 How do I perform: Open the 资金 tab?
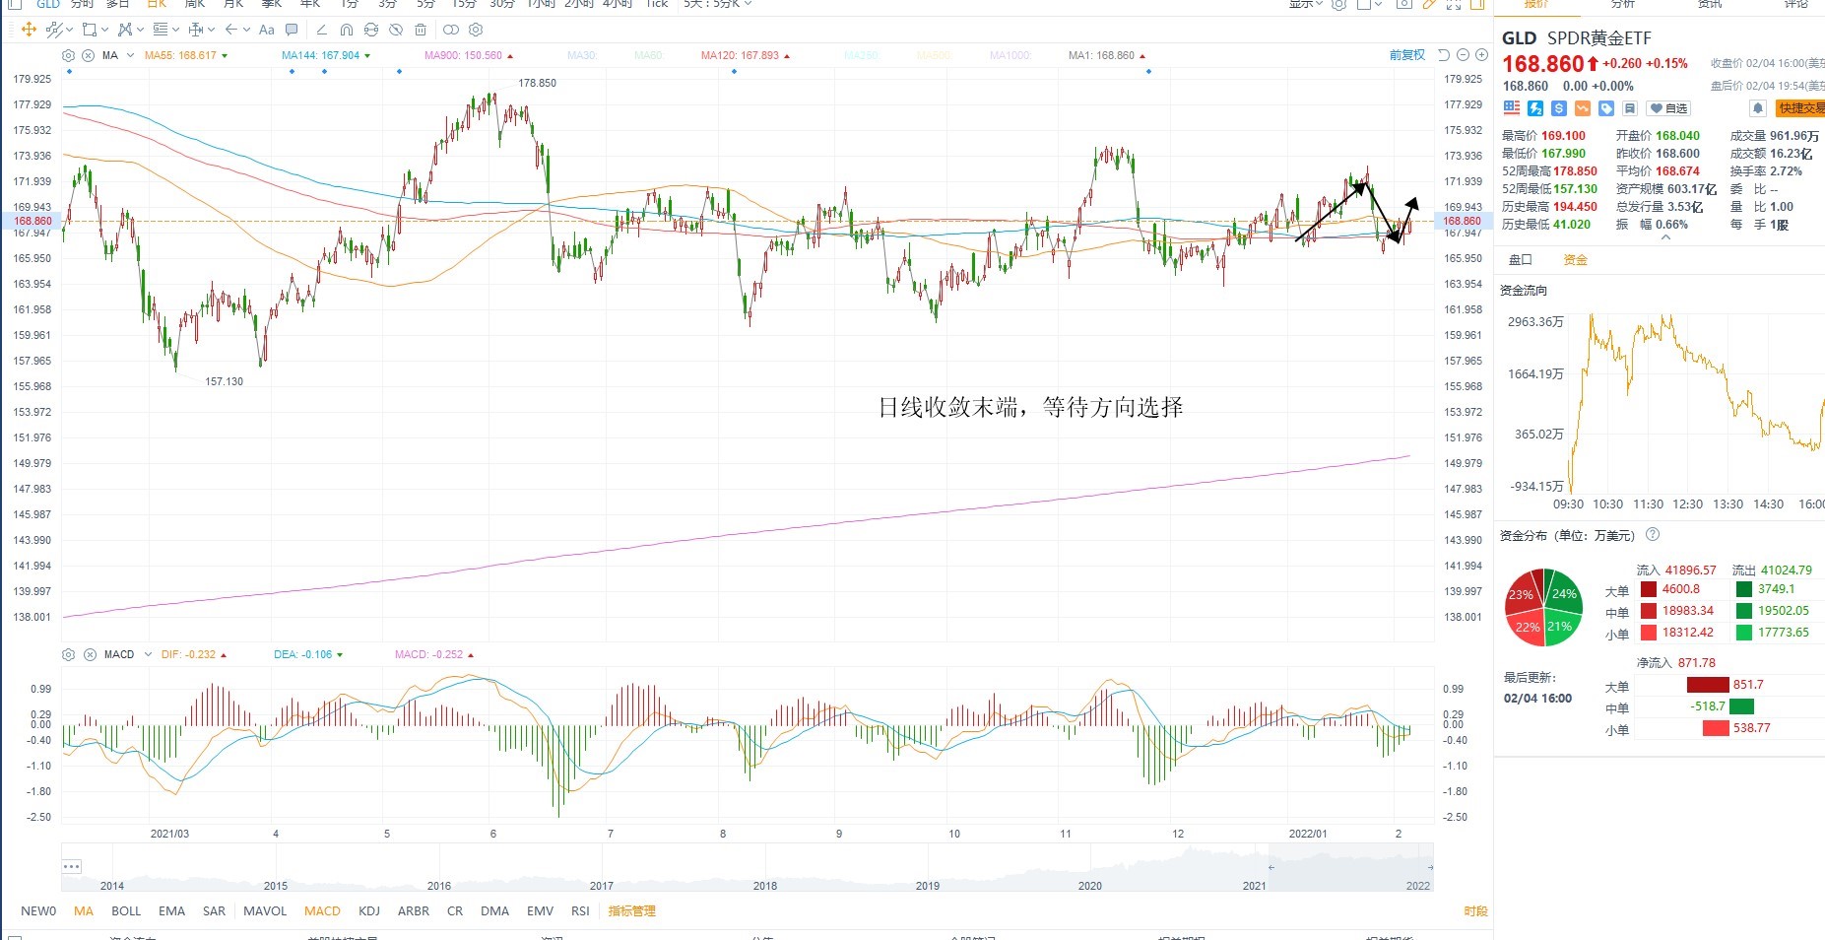click(1576, 260)
